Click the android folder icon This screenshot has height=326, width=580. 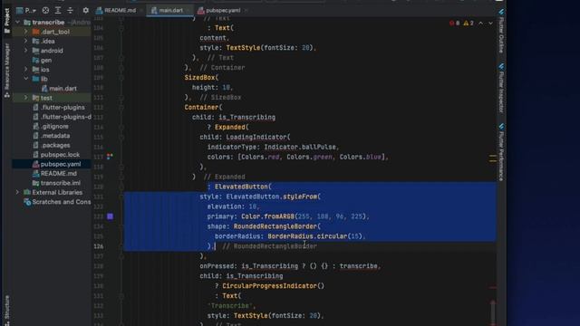pos(36,51)
